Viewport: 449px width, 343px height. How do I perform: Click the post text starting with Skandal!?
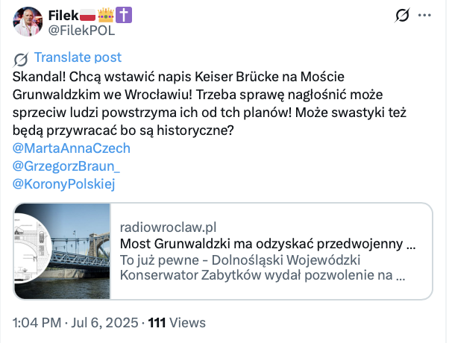[210, 104]
